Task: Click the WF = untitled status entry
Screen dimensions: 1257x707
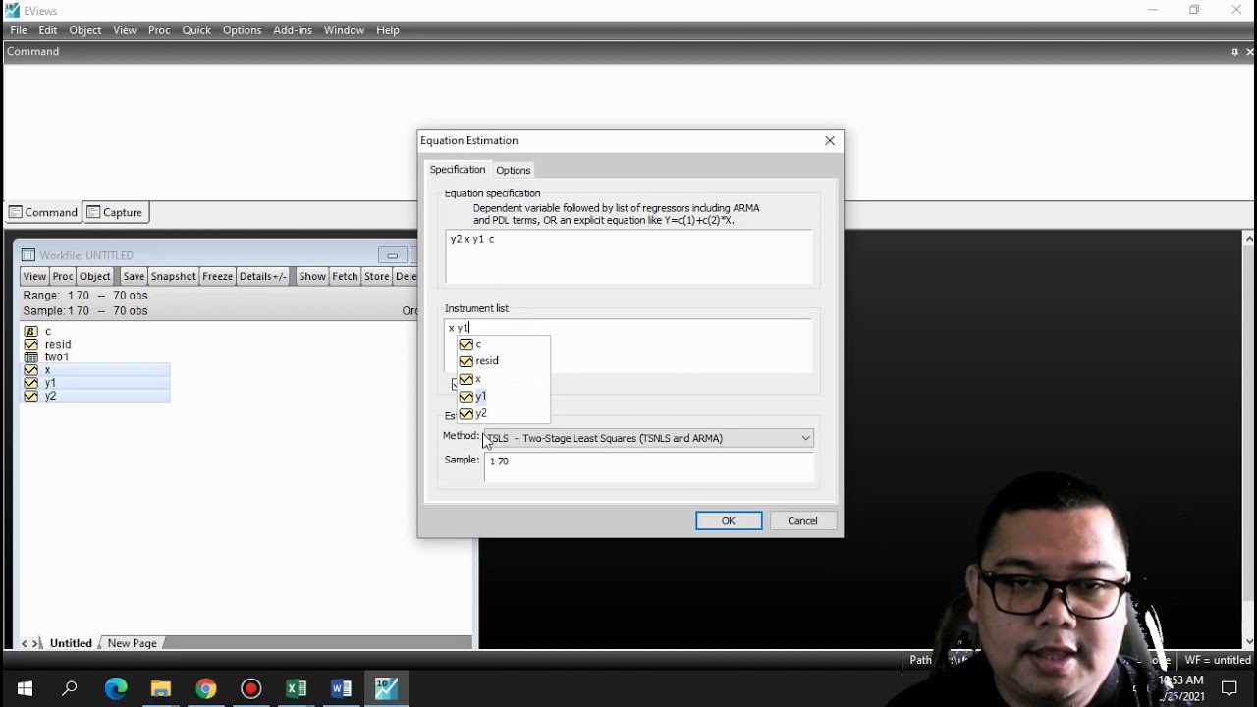Action: pyautogui.click(x=1218, y=660)
